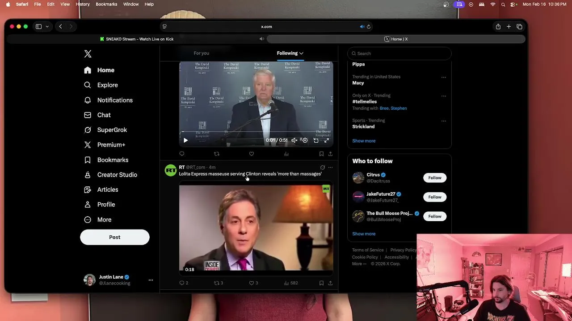Open the #tellmelies trending topic
This screenshot has height=321, width=572.
(364, 102)
